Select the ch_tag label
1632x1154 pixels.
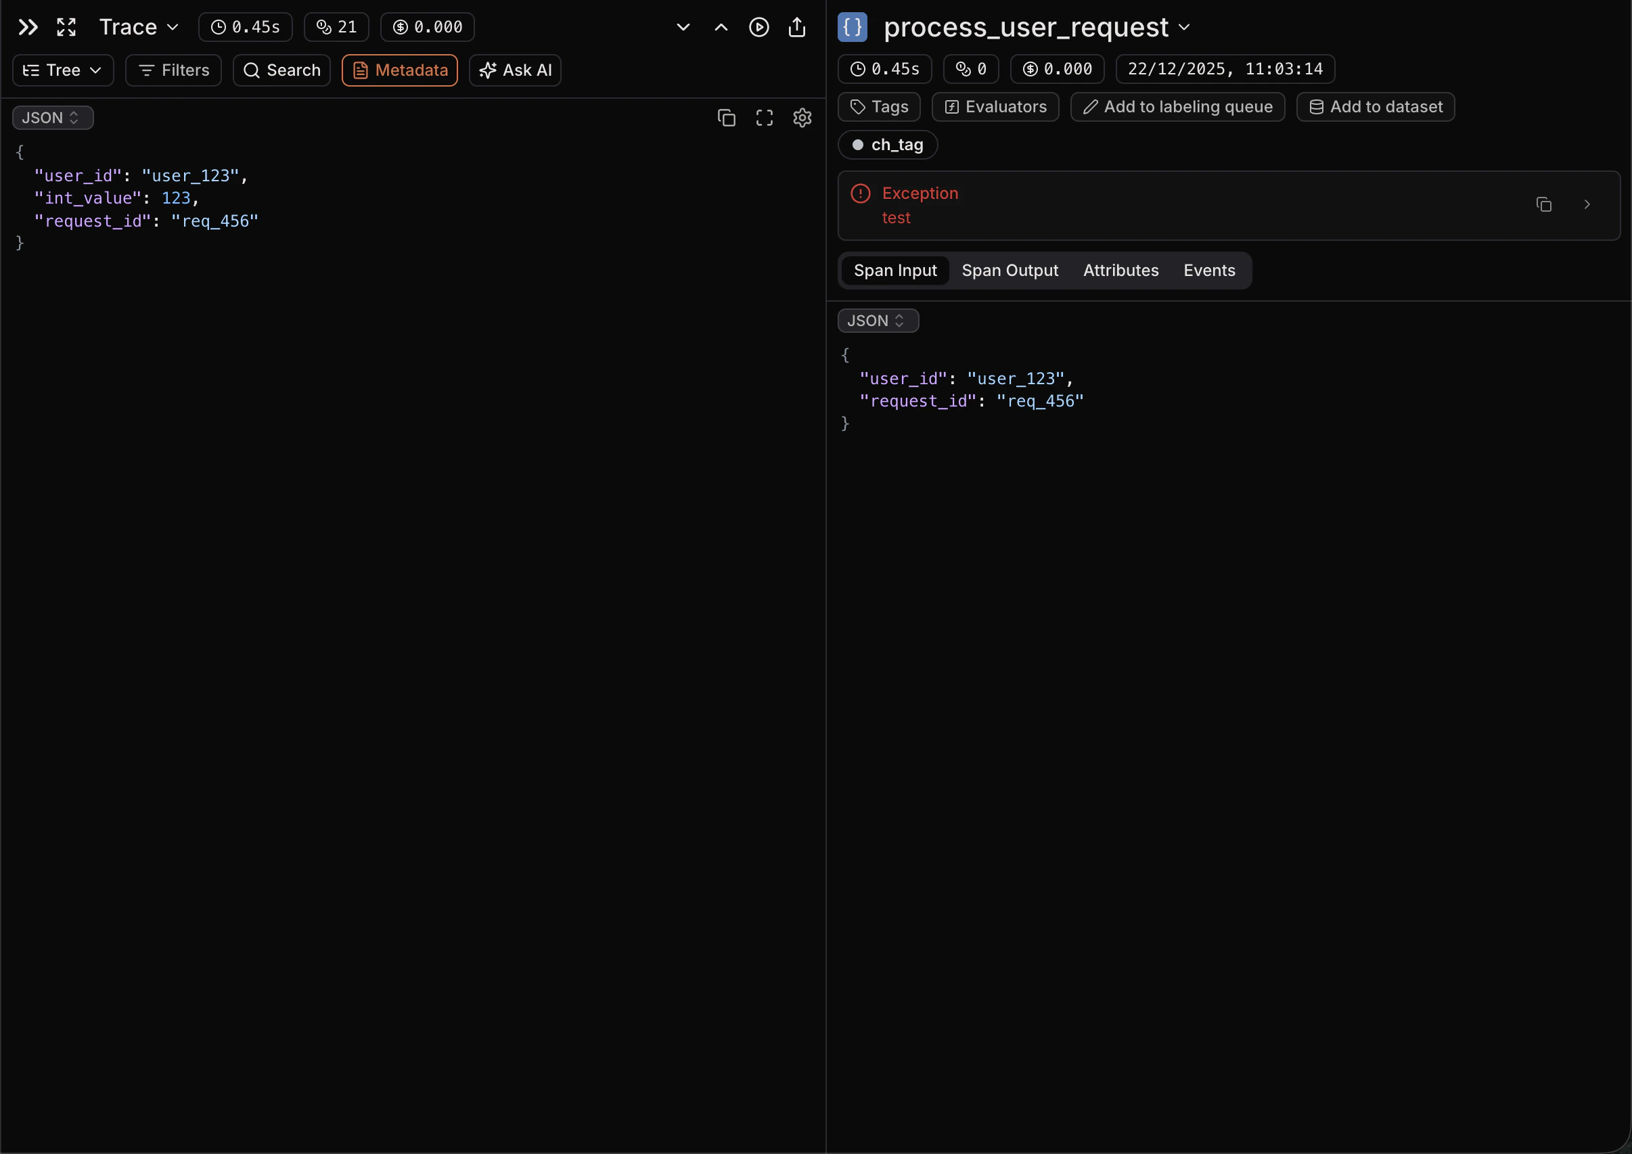(x=886, y=144)
